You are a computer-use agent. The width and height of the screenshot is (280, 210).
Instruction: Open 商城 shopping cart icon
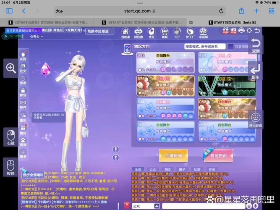(164, 33)
